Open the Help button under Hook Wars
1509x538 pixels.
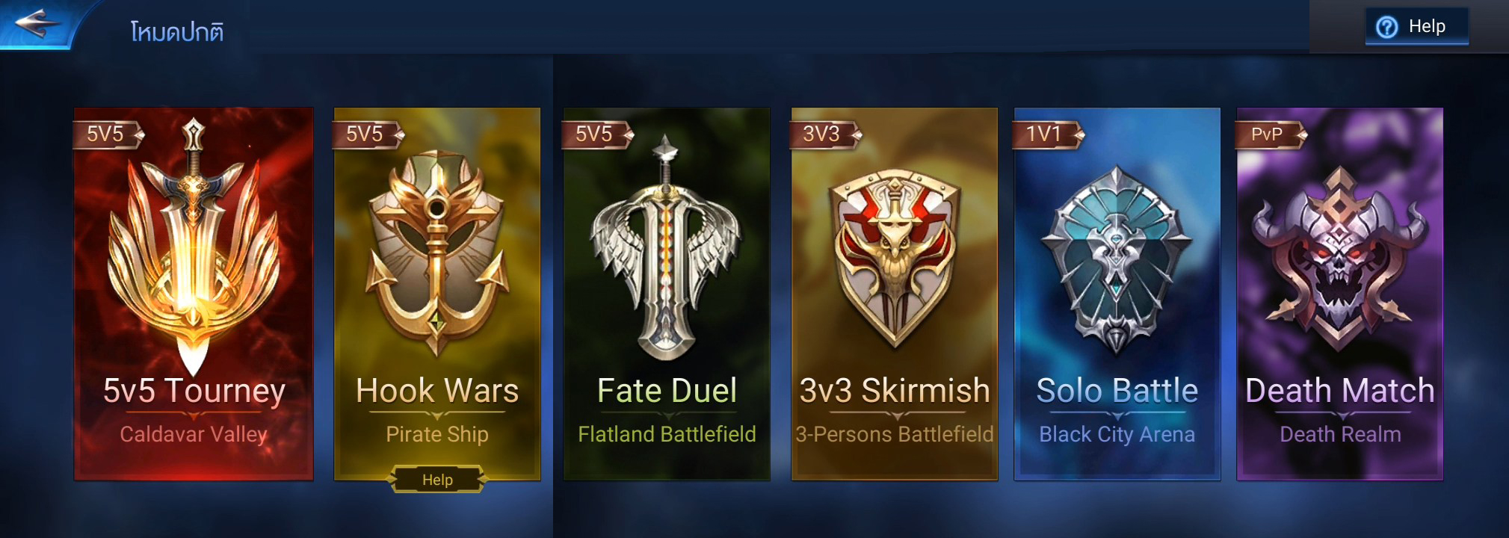coord(437,480)
